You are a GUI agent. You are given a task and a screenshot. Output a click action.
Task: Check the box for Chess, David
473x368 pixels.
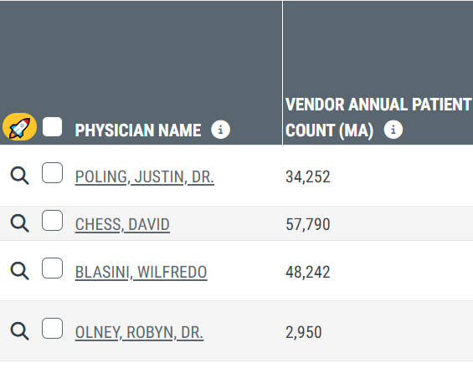click(x=53, y=220)
